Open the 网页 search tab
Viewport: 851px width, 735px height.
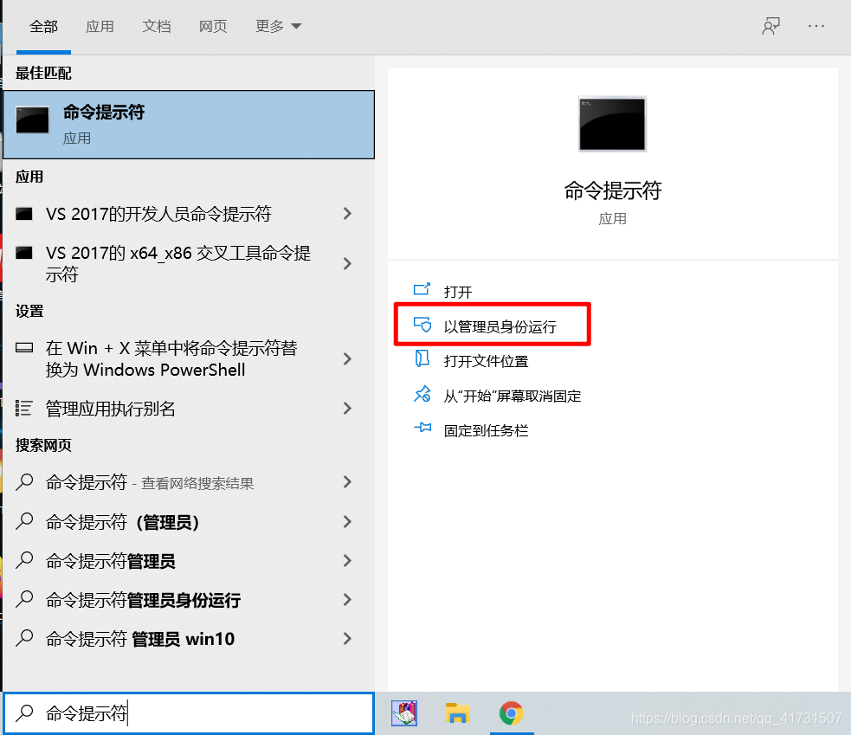pos(213,26)
